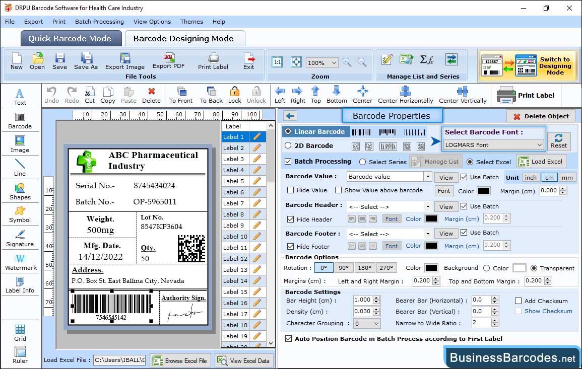This screenshot has height=369, width=582.
Task: Export label as Image
Action: coord(125,61)
